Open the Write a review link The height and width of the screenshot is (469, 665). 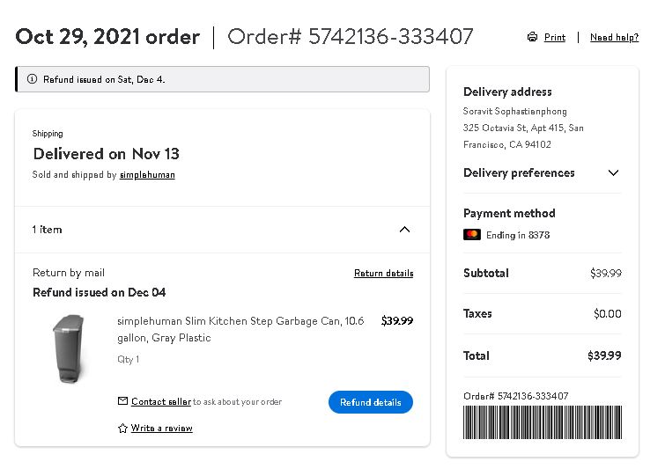[161, 428]
